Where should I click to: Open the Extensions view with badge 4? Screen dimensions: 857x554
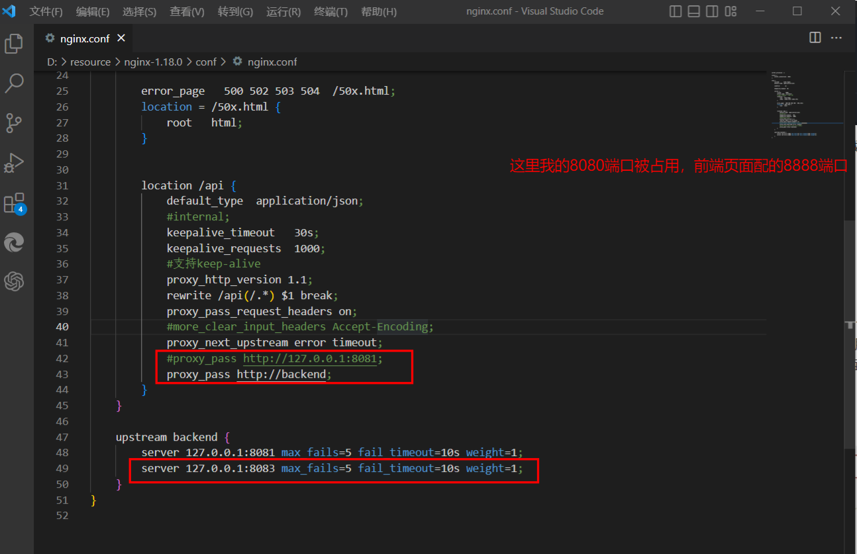coord(14,203)
